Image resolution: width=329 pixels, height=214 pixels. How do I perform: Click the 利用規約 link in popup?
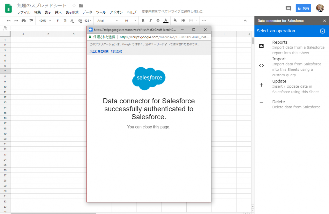(116, 51)
